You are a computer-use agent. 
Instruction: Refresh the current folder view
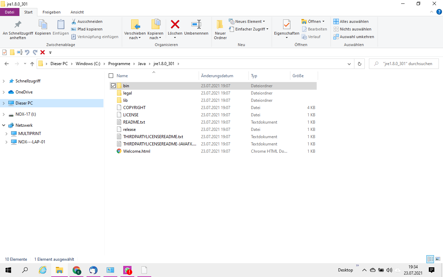[x=359, y=64]
